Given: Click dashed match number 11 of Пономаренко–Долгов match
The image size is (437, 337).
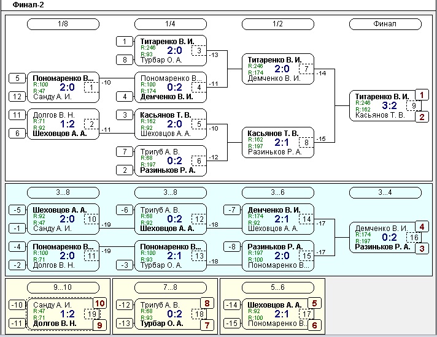Looking at the screenshot, I should pyautogui.click(x=91, y=256).
